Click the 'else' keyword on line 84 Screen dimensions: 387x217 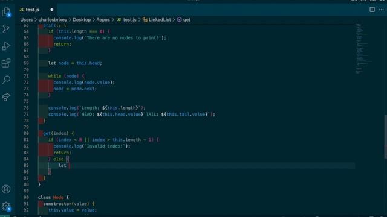click(x=59, y=159)
